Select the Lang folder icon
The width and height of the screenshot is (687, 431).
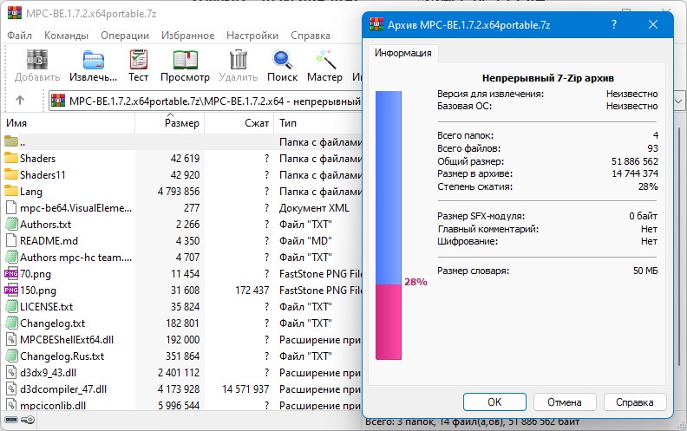coord(11,191)
